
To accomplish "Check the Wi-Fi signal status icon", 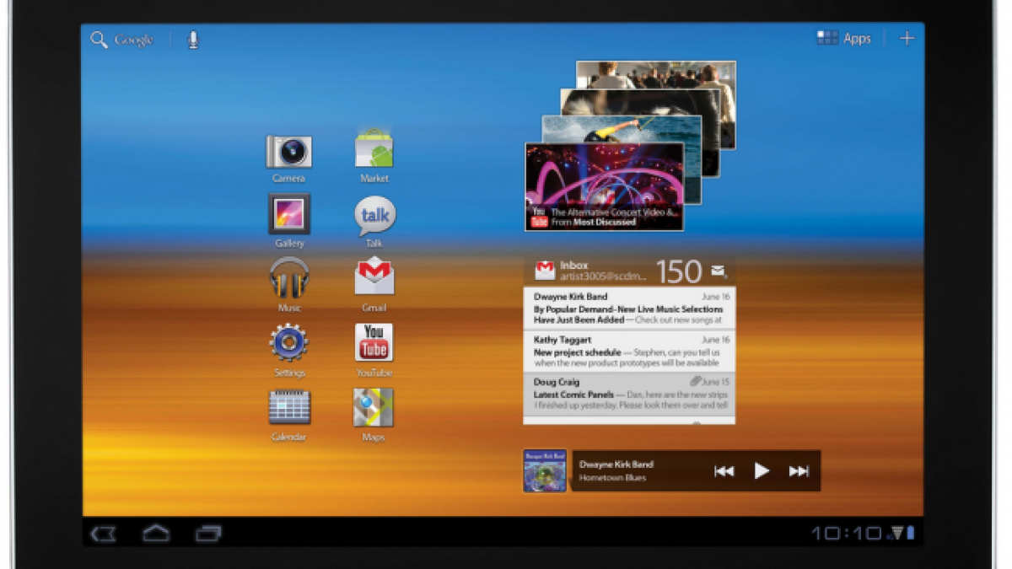I will coord(896,533).
